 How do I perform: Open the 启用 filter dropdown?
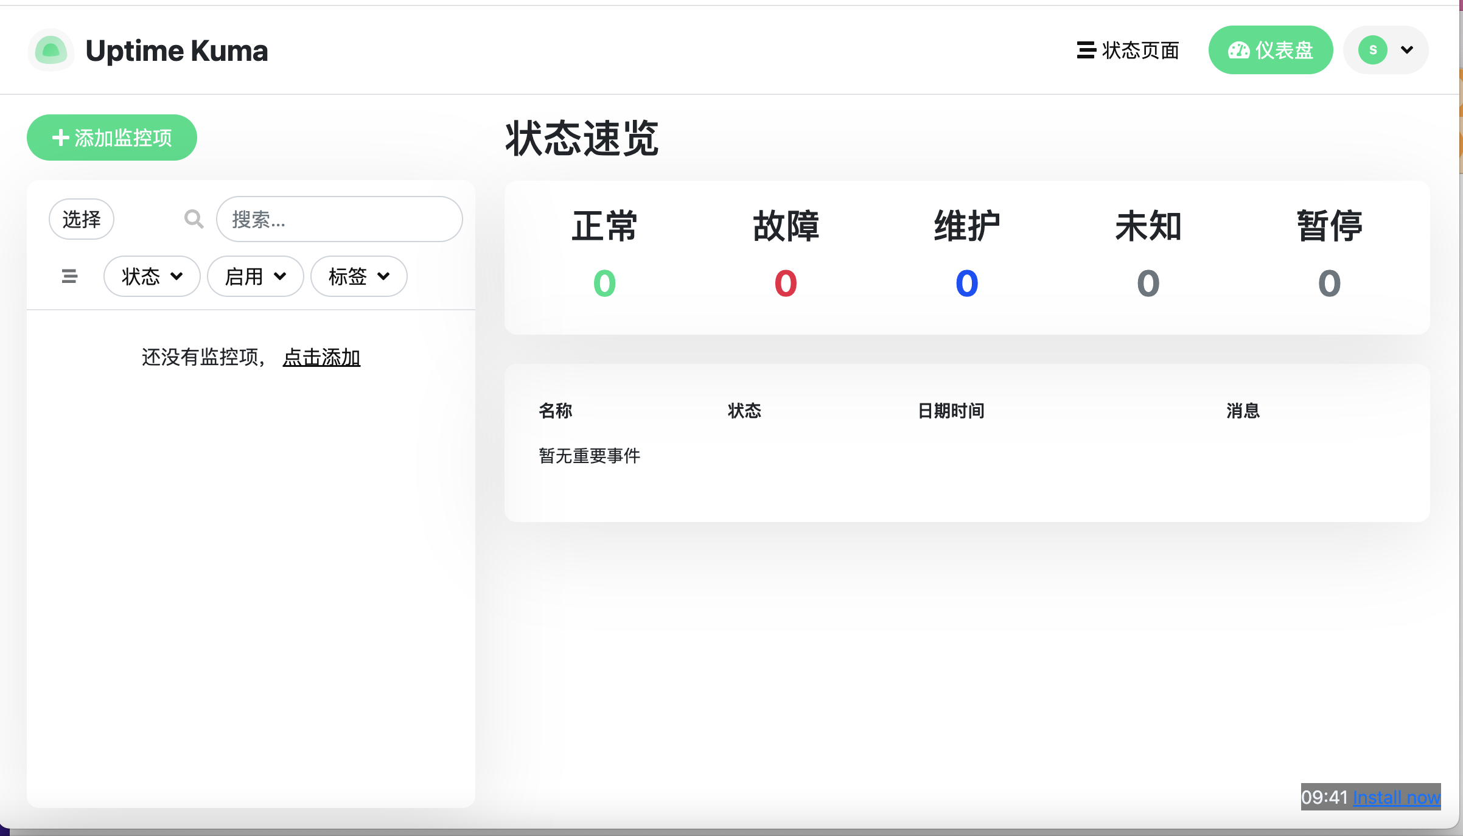256,276
